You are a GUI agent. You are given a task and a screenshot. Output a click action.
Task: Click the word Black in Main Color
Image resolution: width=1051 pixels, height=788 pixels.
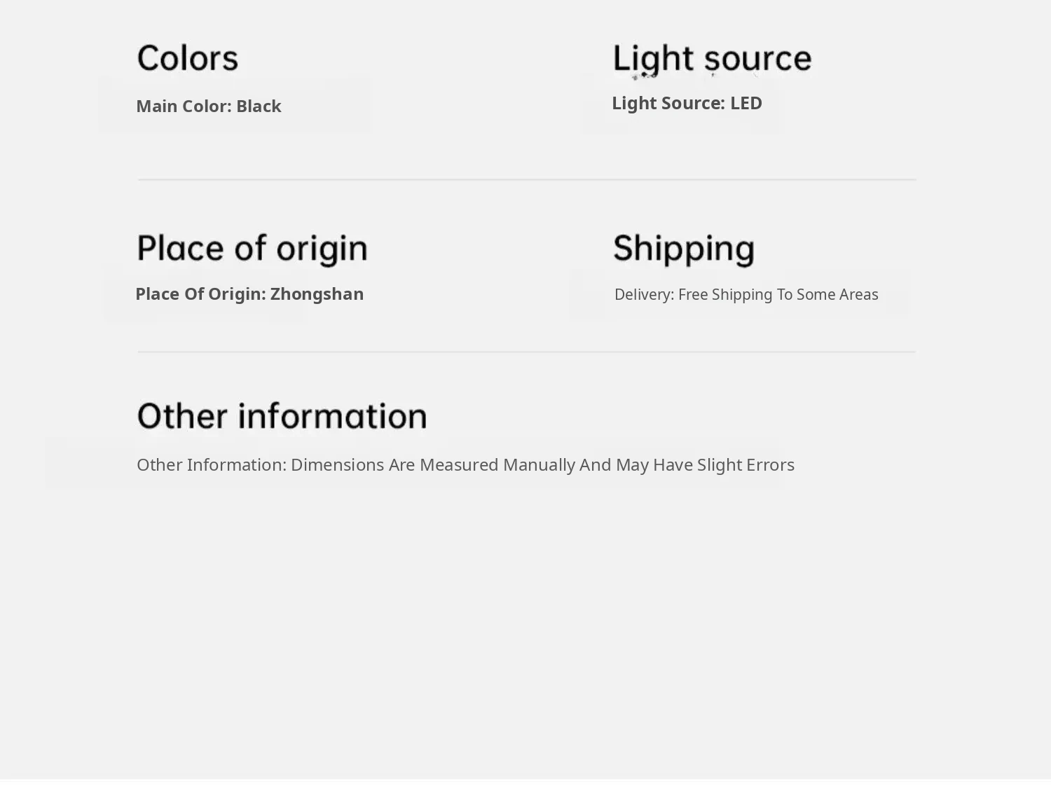point(259,106)
